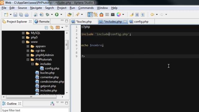Open the Window menu

click(x=102, y=8)
